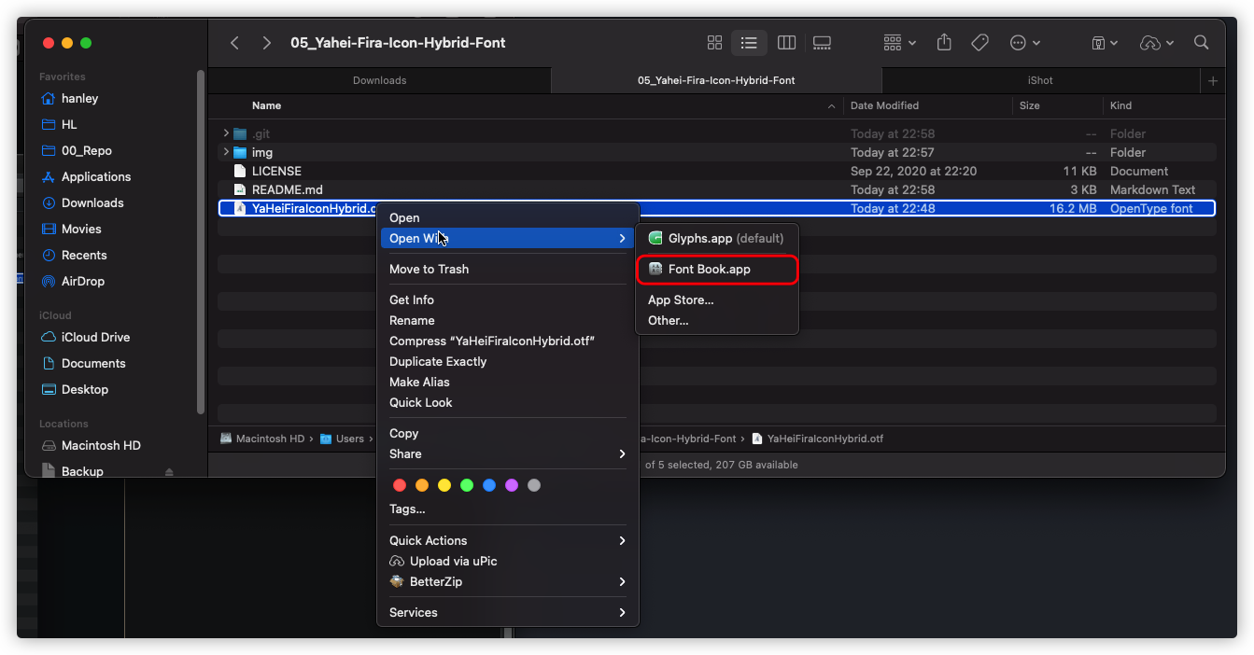Screen dimensions: 1254x655
Task: Go back with the left chevron
Action: (x=234, y=43)
